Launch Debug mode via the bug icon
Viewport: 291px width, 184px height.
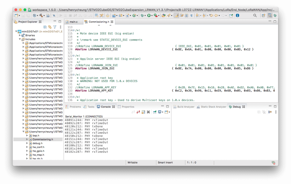(142, 16)
